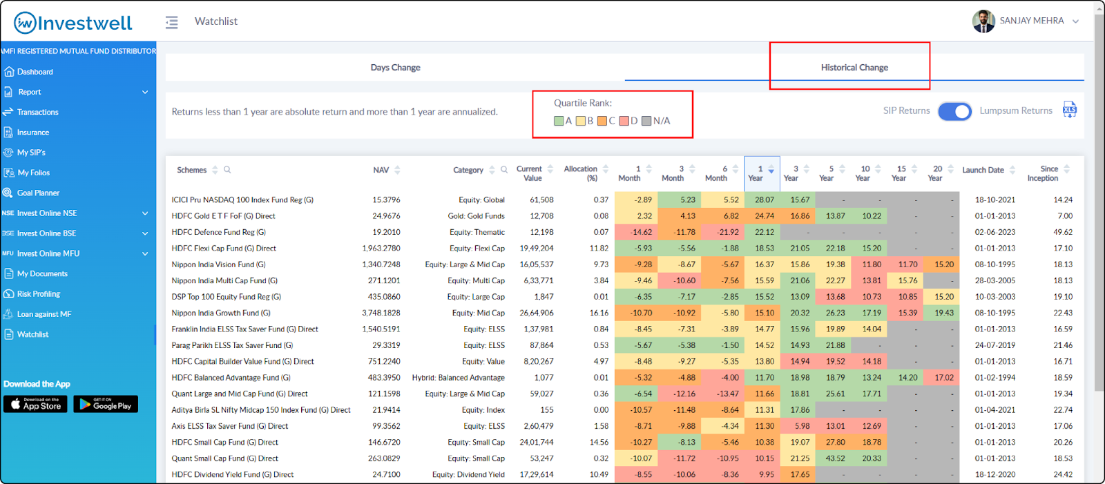This screenshot has width=1105, height=484.
Task: Click orange quartile rank C swatch
Action: tap(602, 121)
